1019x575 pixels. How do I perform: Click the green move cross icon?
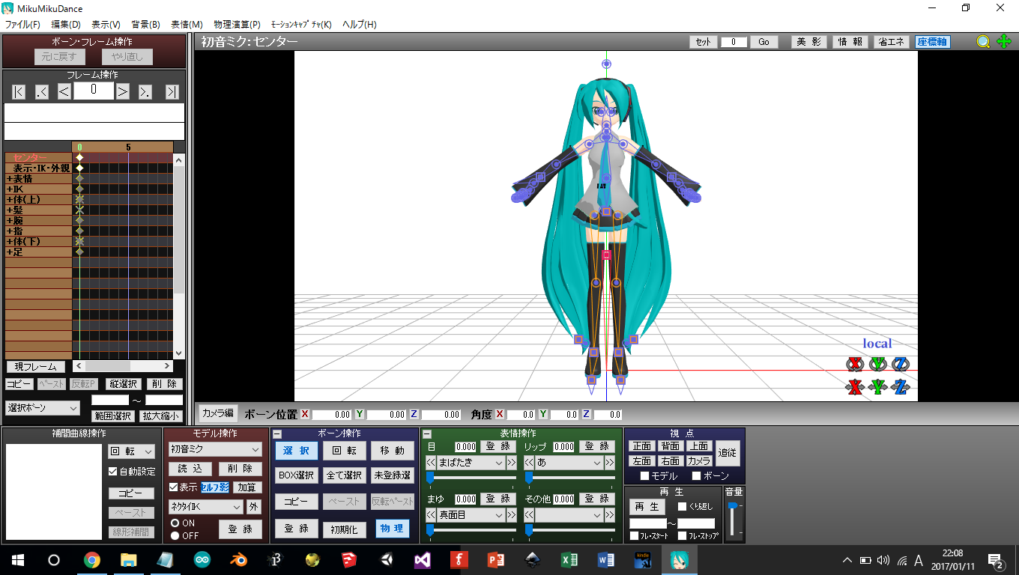point(1004,42)
